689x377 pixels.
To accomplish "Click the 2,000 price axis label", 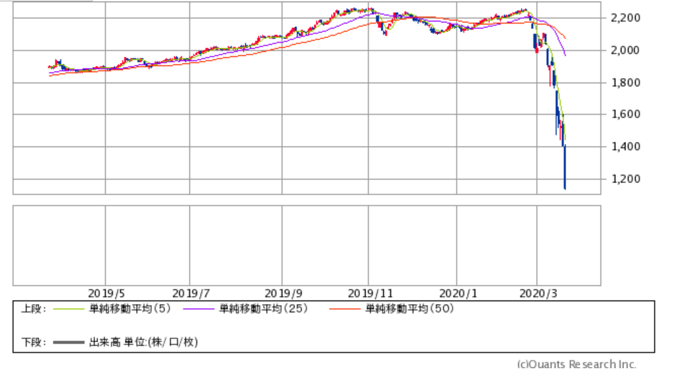I will coord(625,51).
